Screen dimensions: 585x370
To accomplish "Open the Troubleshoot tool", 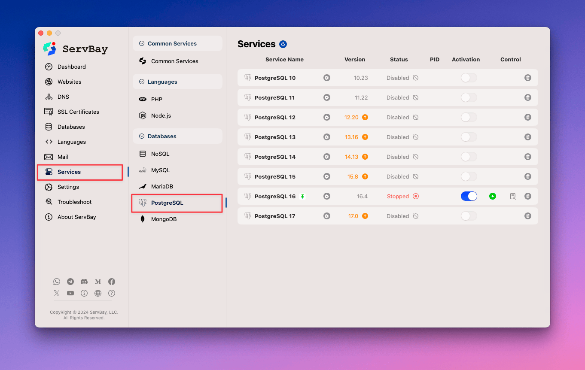I will click(73, 202).
